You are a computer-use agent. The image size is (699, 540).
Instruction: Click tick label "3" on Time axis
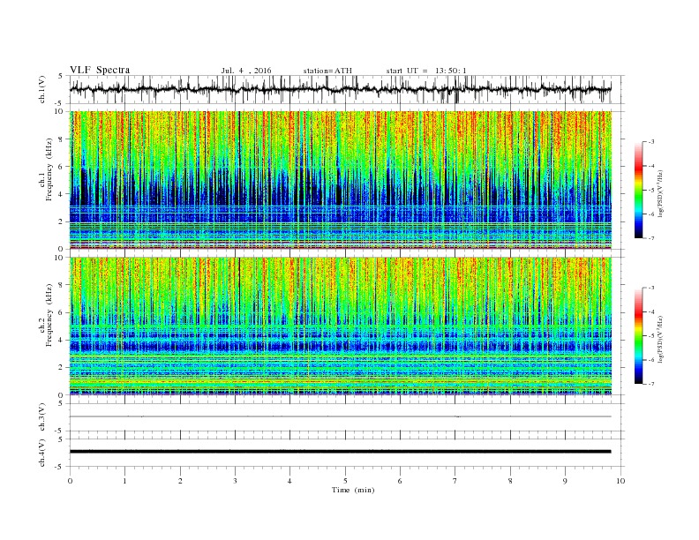pos(235,481)
